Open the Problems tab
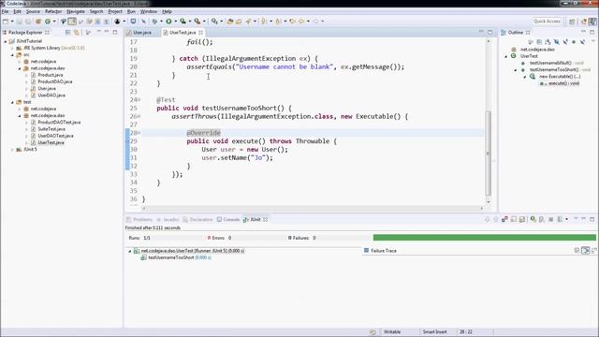 [x=139, y=219]
